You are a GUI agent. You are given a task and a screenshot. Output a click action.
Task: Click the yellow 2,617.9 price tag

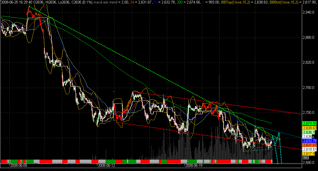pyautogui.click(x=309, y=154)
